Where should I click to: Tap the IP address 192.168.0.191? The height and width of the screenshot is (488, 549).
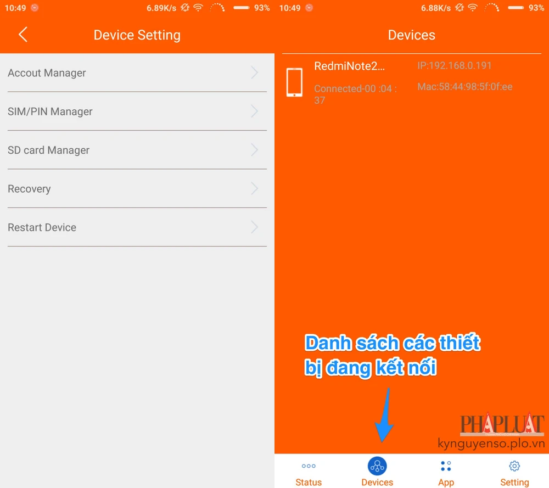pos(455,66)
